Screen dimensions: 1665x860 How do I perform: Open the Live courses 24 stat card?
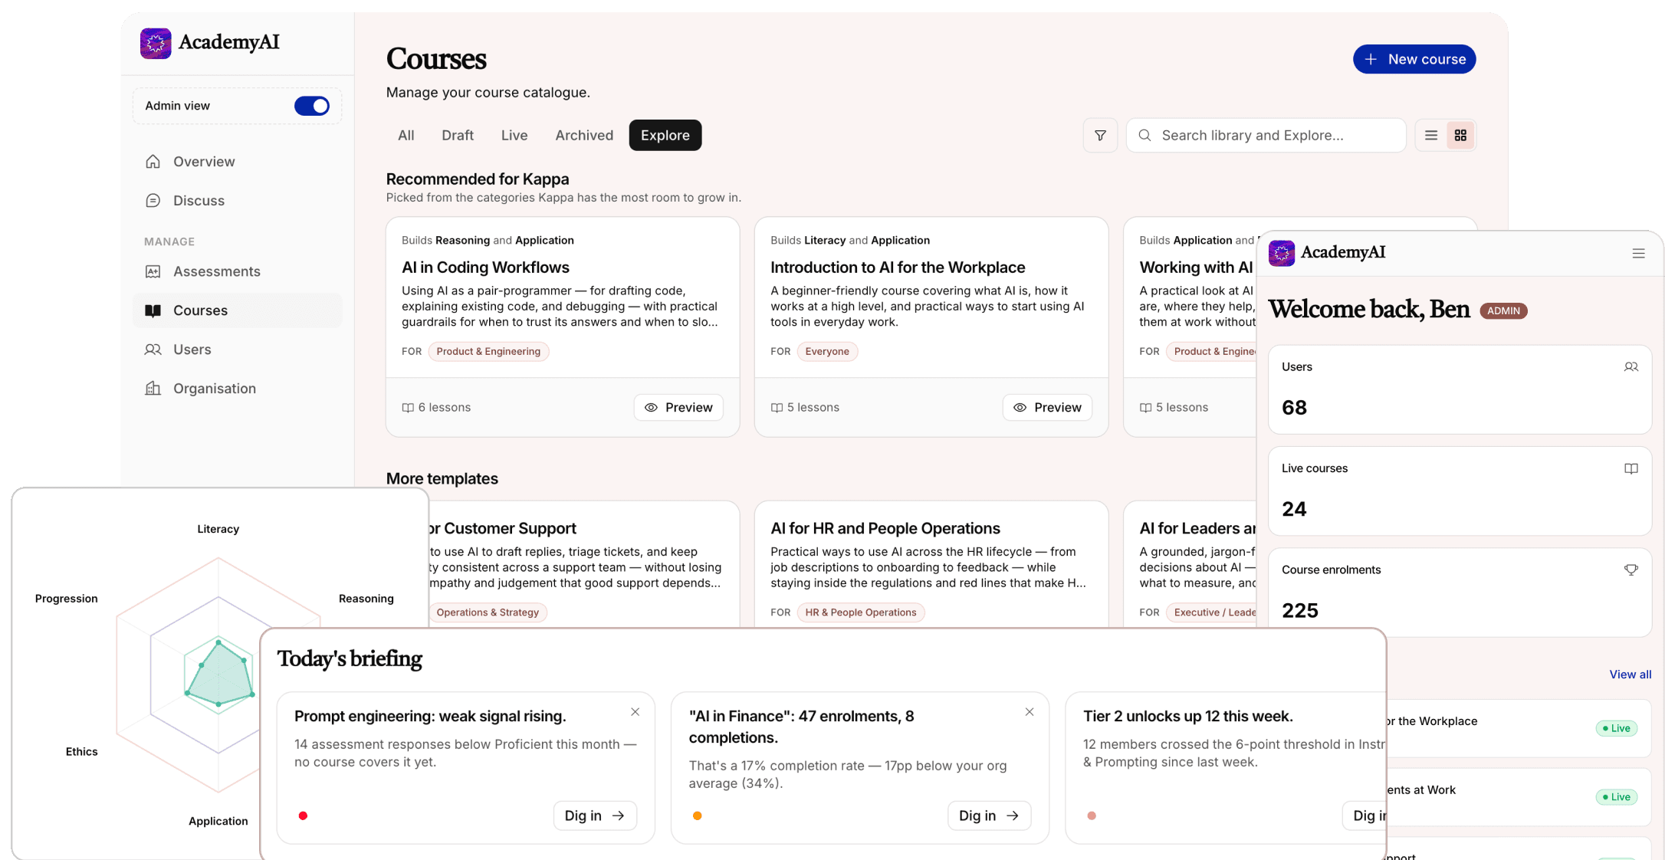(1460, 491)
